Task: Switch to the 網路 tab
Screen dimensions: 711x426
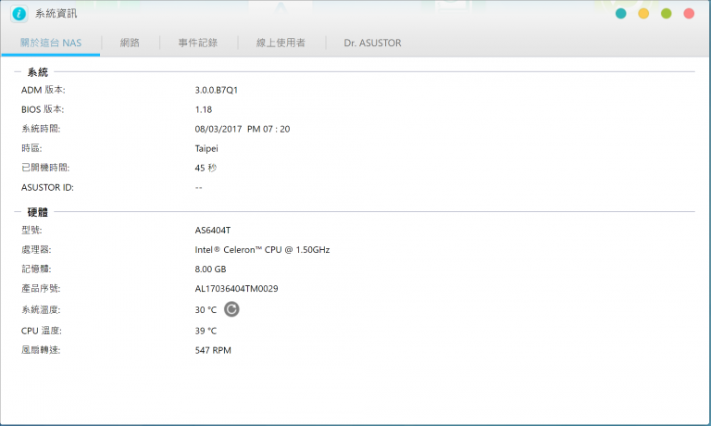Action: tap(130, 44)
